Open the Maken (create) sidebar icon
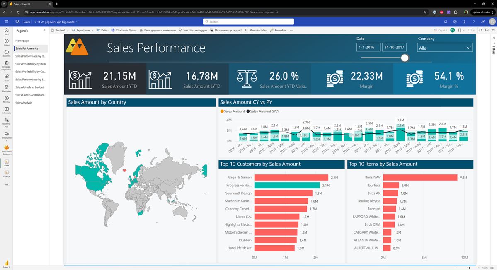The width and height of the screenshot is (497, 270). click(x=7, y=42)
